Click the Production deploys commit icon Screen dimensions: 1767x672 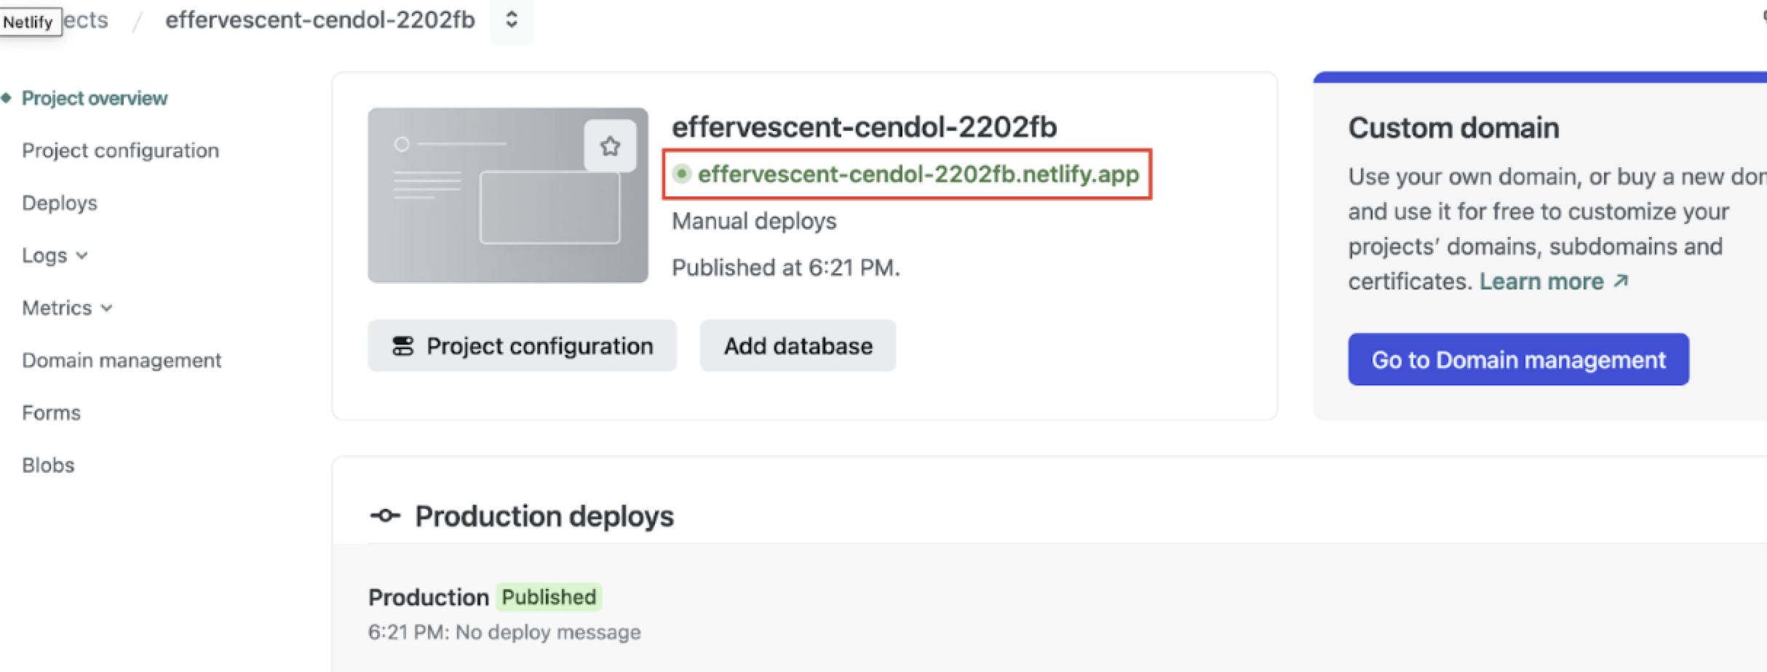coord(385,516)
